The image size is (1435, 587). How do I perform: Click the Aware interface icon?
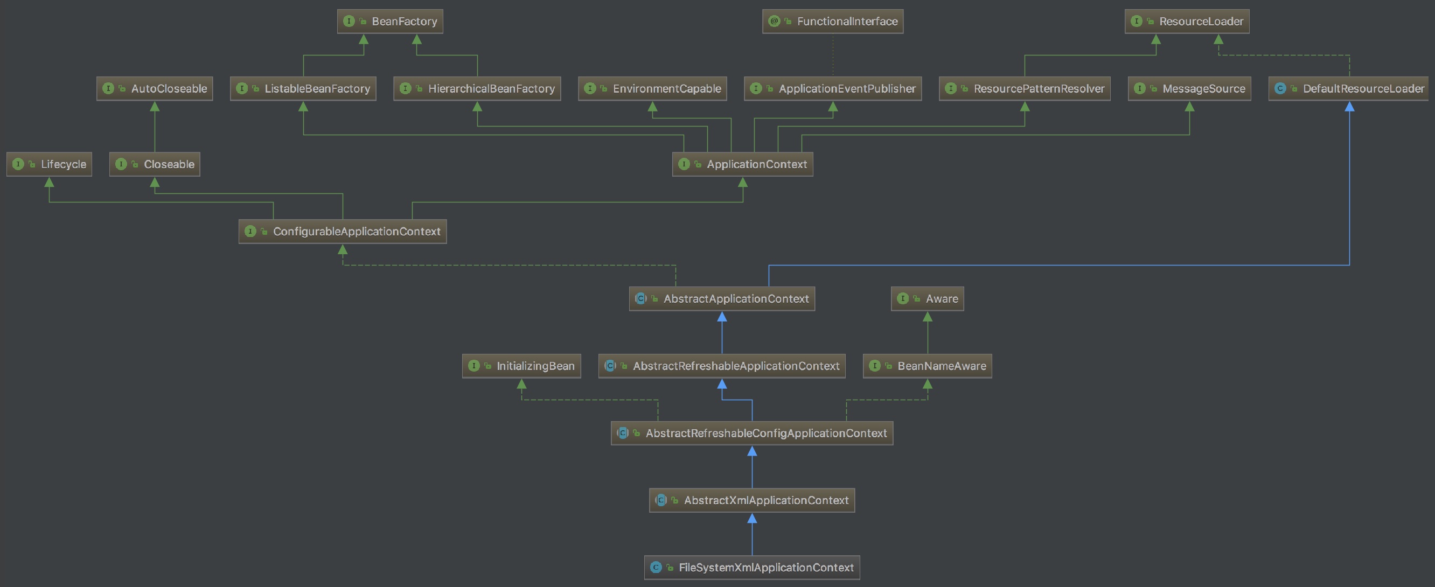(902, 298)
